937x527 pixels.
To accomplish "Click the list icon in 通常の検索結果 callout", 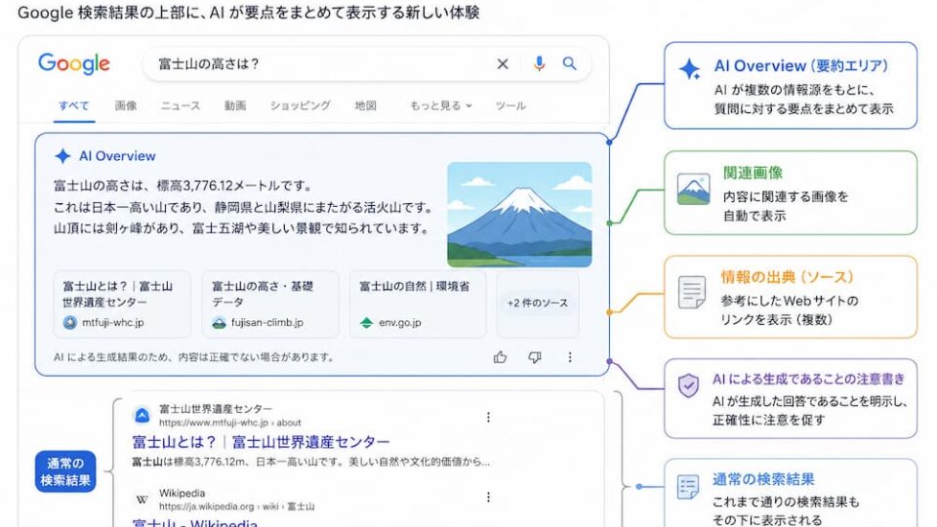I will click(688, 487).
